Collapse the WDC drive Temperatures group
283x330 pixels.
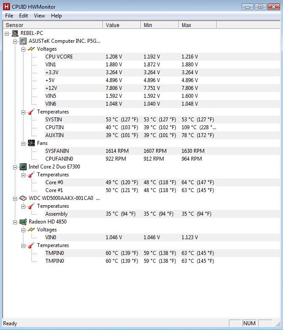point(24,206)
